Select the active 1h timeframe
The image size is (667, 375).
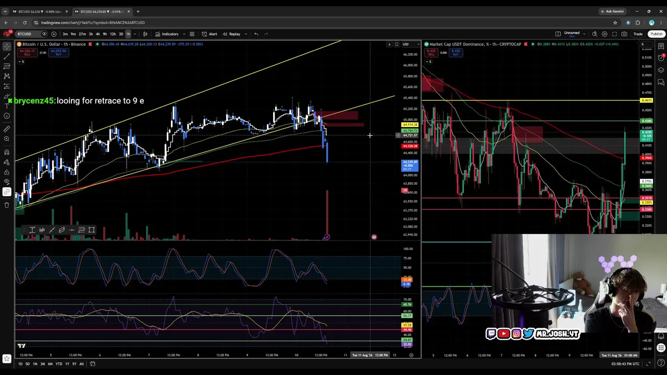pyautogui.click(x=128, y=34)
